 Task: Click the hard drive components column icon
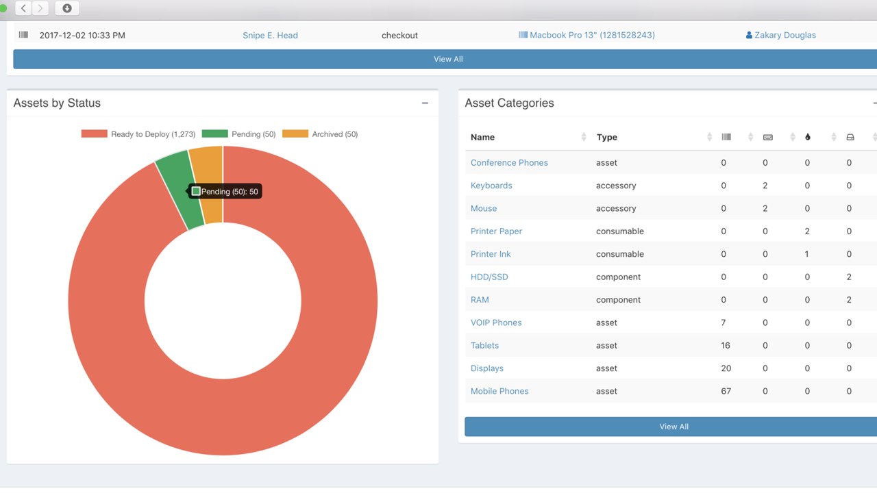click(x=850, y=137)
